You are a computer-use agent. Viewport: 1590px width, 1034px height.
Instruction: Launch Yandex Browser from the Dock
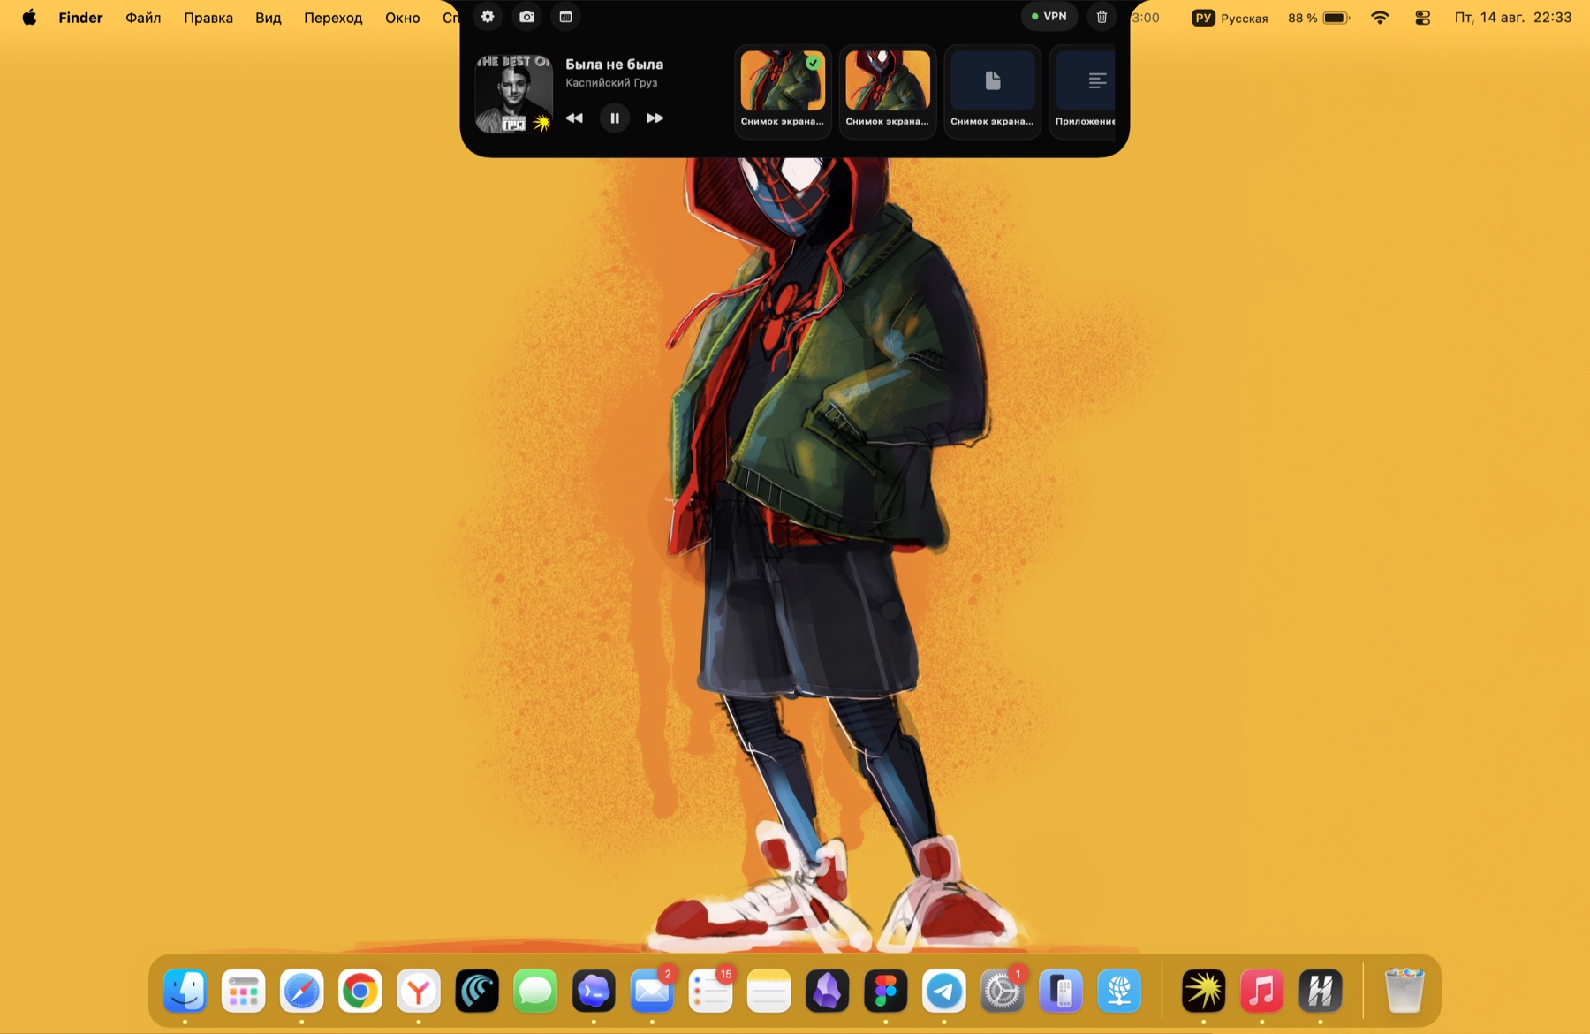[418, 991]
